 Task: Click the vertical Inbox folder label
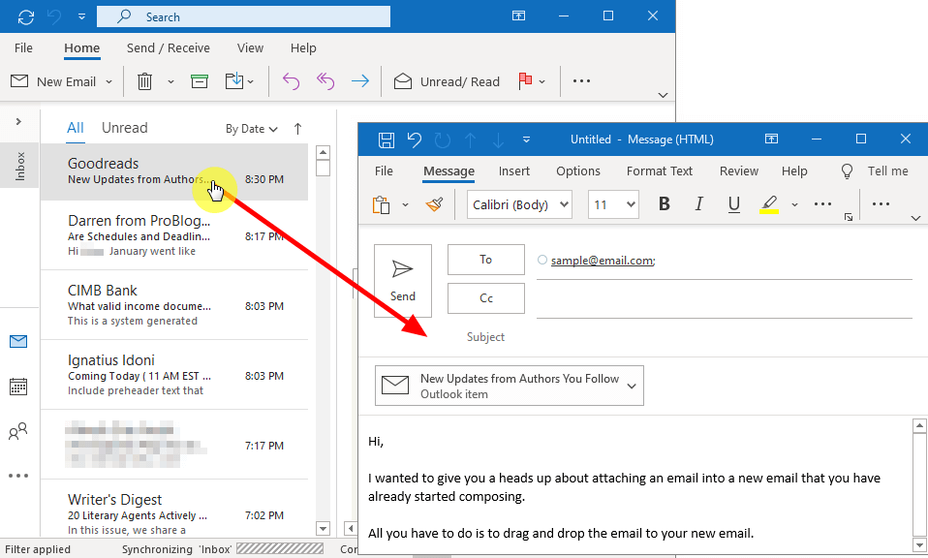pyautogui.click(x=20, y=166)
